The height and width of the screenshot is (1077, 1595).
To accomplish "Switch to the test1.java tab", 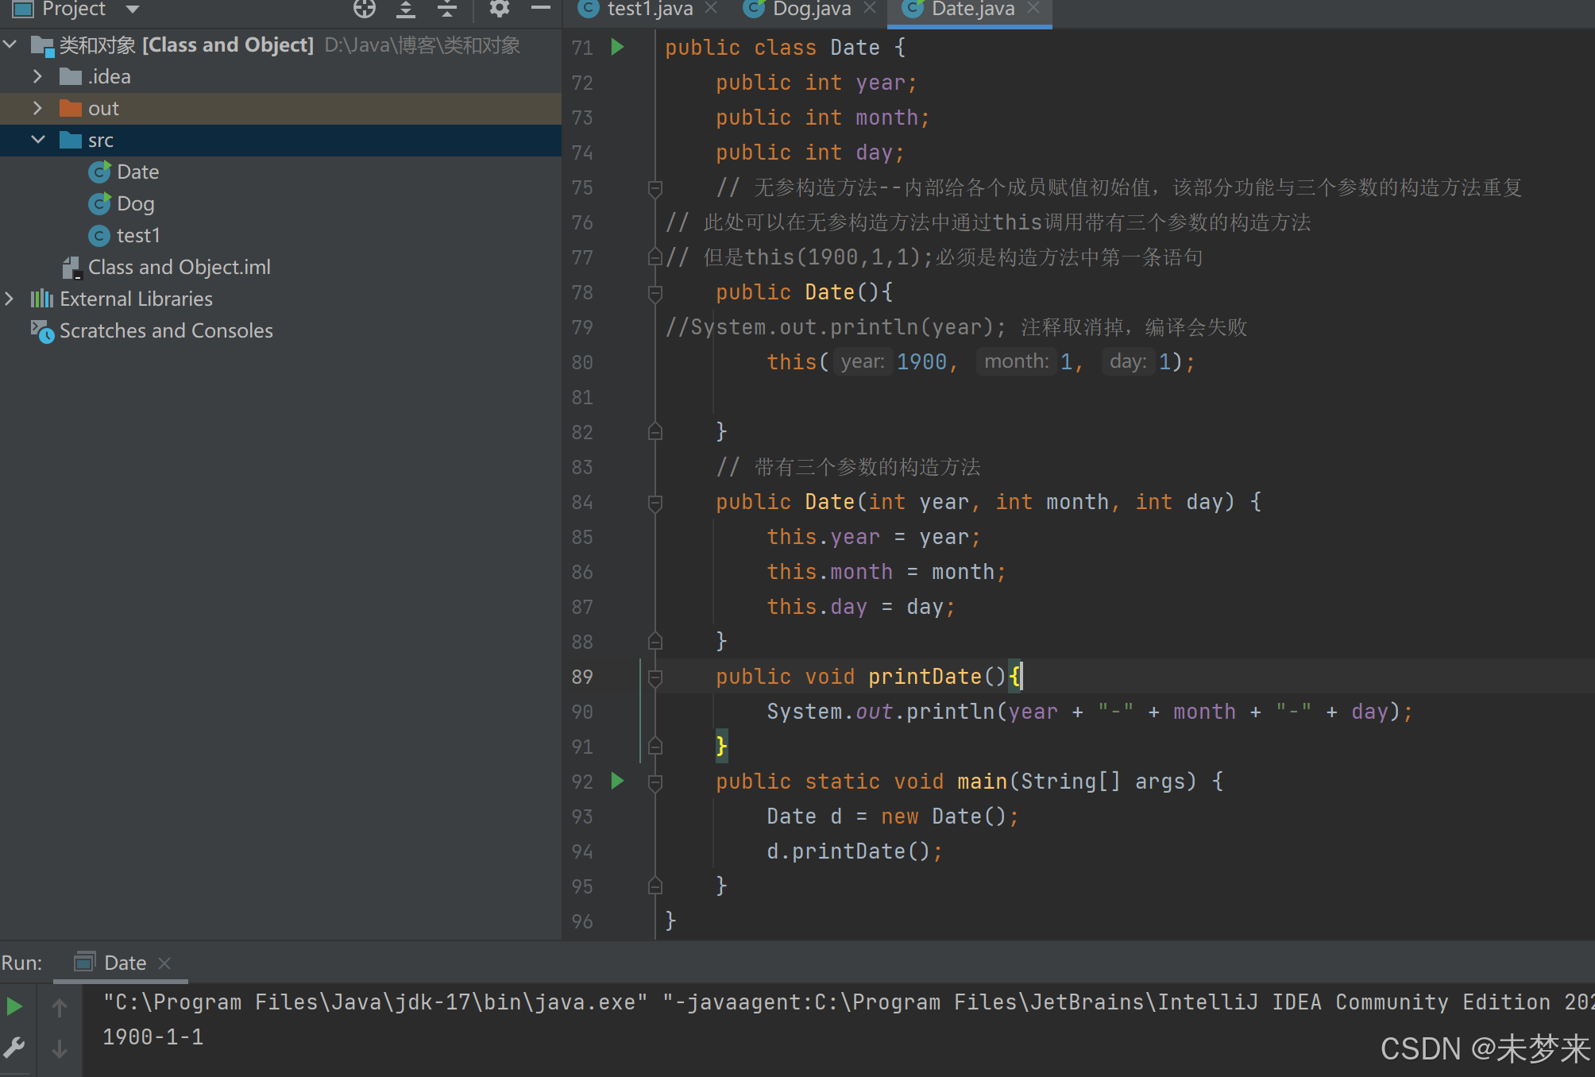I will (x=649, y=10).
